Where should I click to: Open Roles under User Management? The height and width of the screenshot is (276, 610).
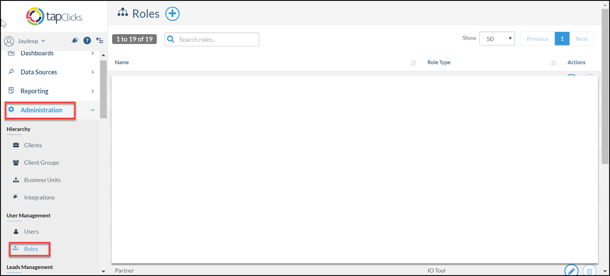tap(31, 249)
